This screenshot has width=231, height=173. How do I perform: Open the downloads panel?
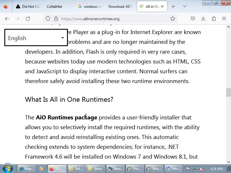point(203,18)
